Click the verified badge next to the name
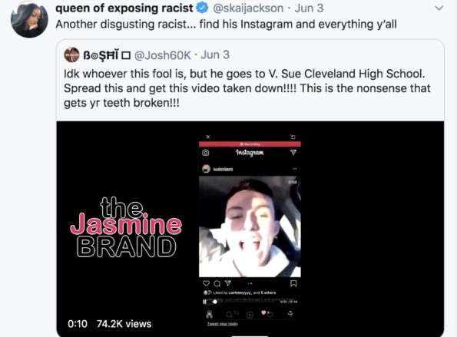 pos(202,8)
